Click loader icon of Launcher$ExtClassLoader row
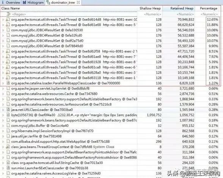 pyautogui.click(x=8, y=168)
